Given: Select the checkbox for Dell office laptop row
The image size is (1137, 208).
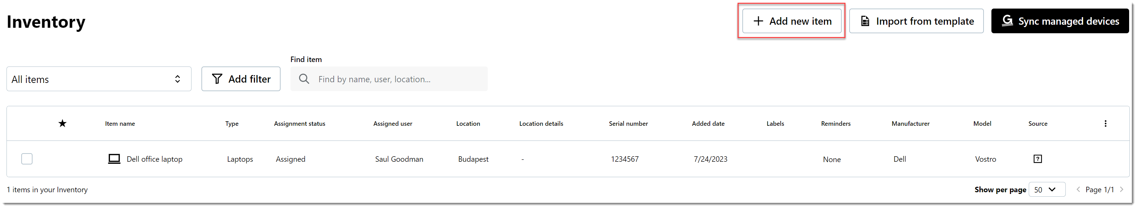Looking at the screenshot, I should click(x=26, y=159).
